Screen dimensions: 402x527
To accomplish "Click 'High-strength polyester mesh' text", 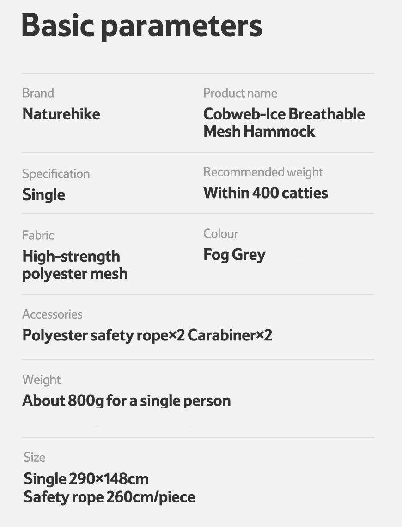I will pyautogui.click(x=75, y=265).
